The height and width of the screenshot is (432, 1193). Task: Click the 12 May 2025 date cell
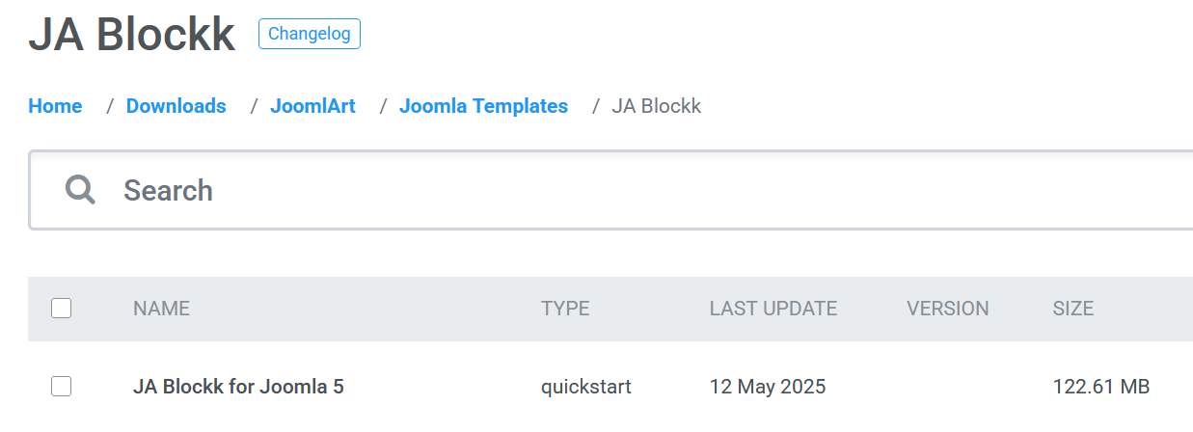point(768,387)
